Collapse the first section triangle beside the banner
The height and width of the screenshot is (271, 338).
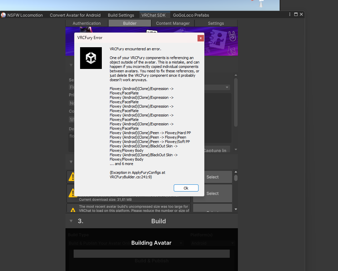coord(71,65)
